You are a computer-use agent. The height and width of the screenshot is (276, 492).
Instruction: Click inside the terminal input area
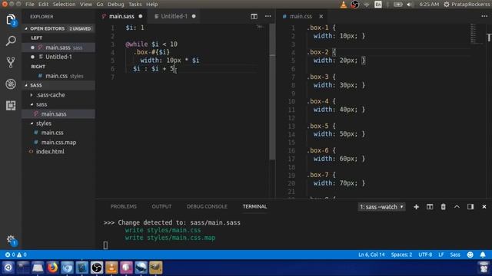(105, 245)
